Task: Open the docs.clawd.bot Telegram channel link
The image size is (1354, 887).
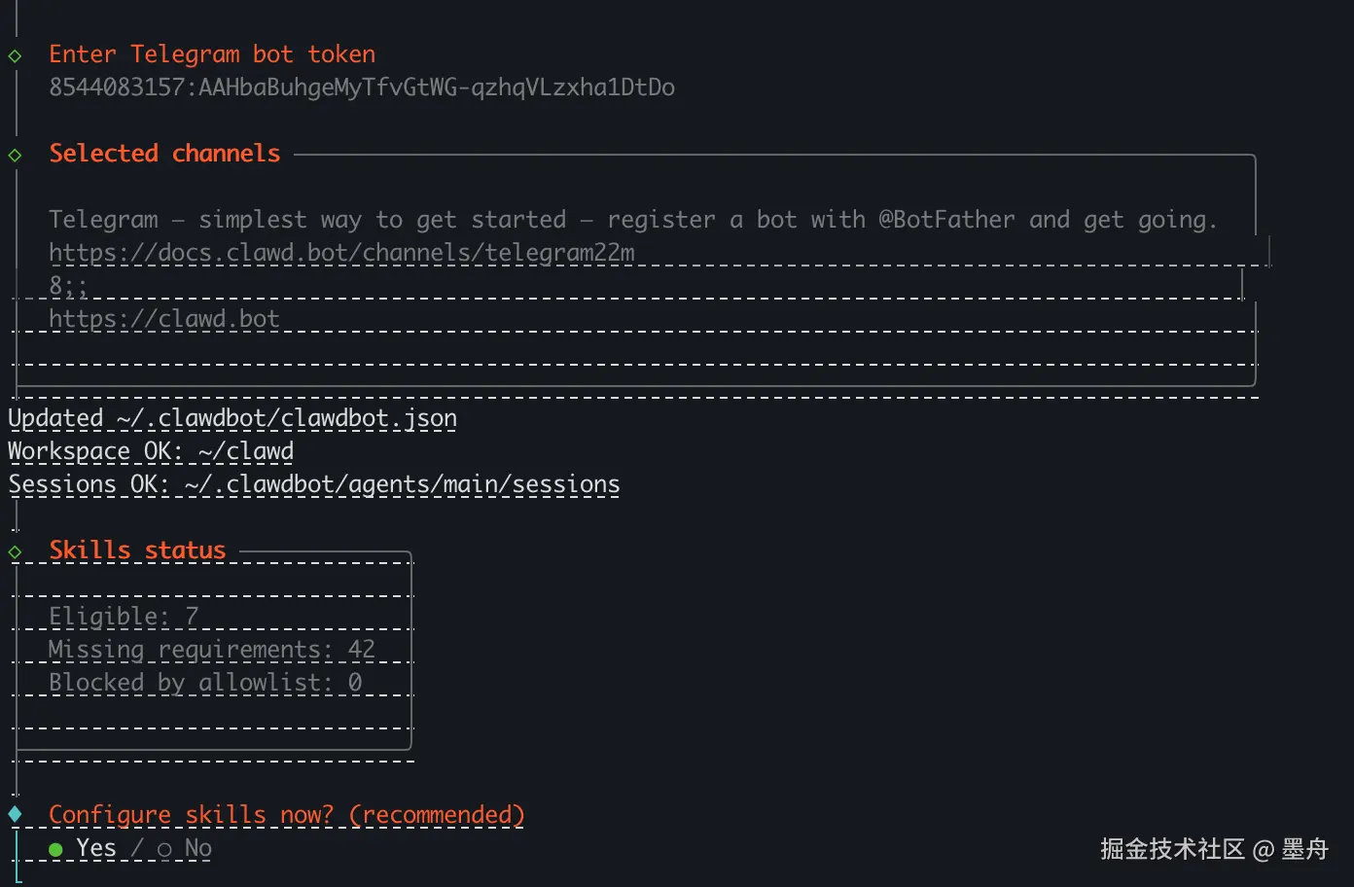Action: (340, 253)
